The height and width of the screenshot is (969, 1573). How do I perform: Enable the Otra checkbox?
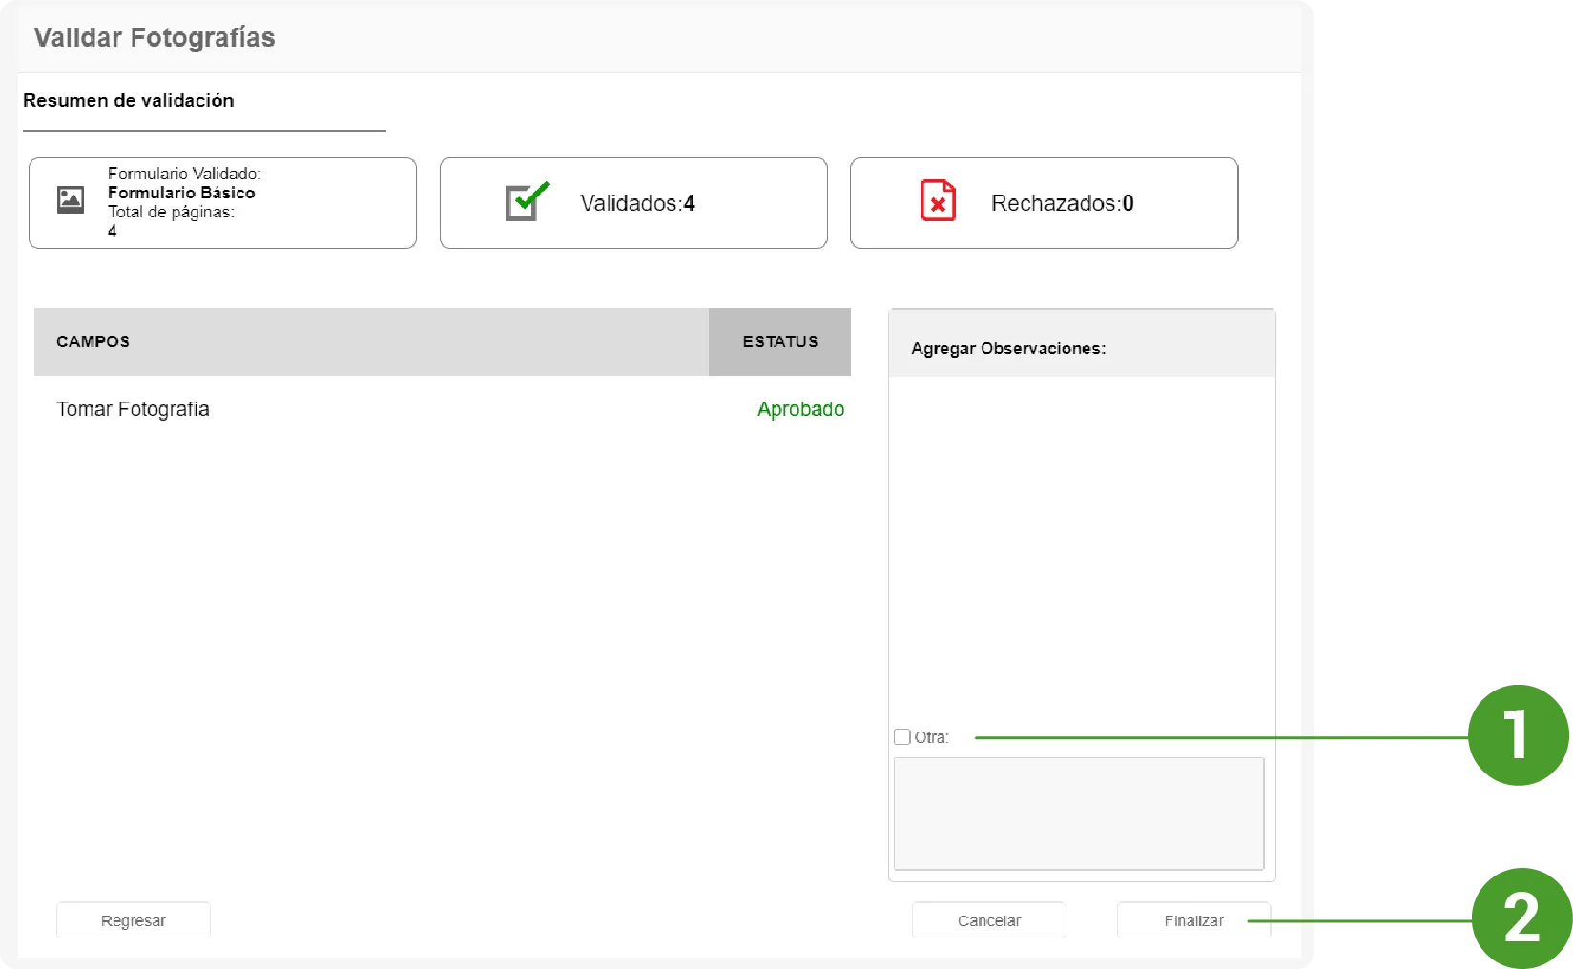click(902, 736)
